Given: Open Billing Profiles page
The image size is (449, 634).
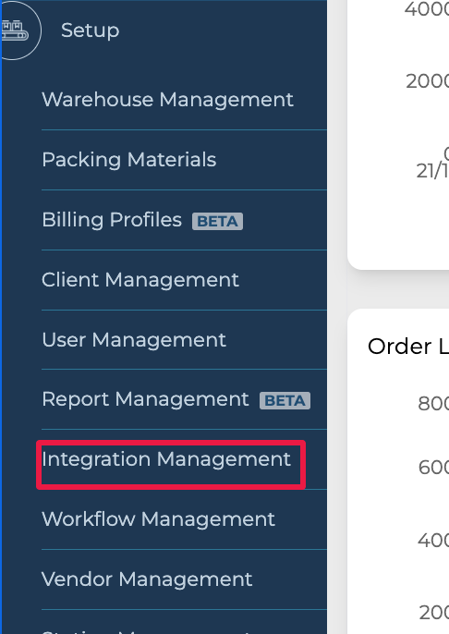Looking at the screenshot, I should click(x=112, y=220).
